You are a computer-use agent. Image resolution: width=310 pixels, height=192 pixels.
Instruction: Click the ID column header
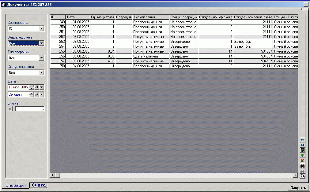pos(58,17)
